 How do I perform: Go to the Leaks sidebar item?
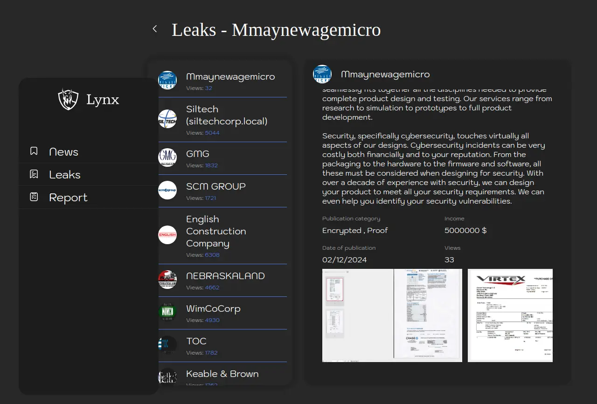click(65, 175)
